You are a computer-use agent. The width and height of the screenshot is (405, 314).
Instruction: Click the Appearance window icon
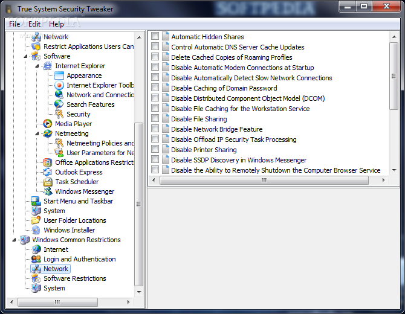59,75
